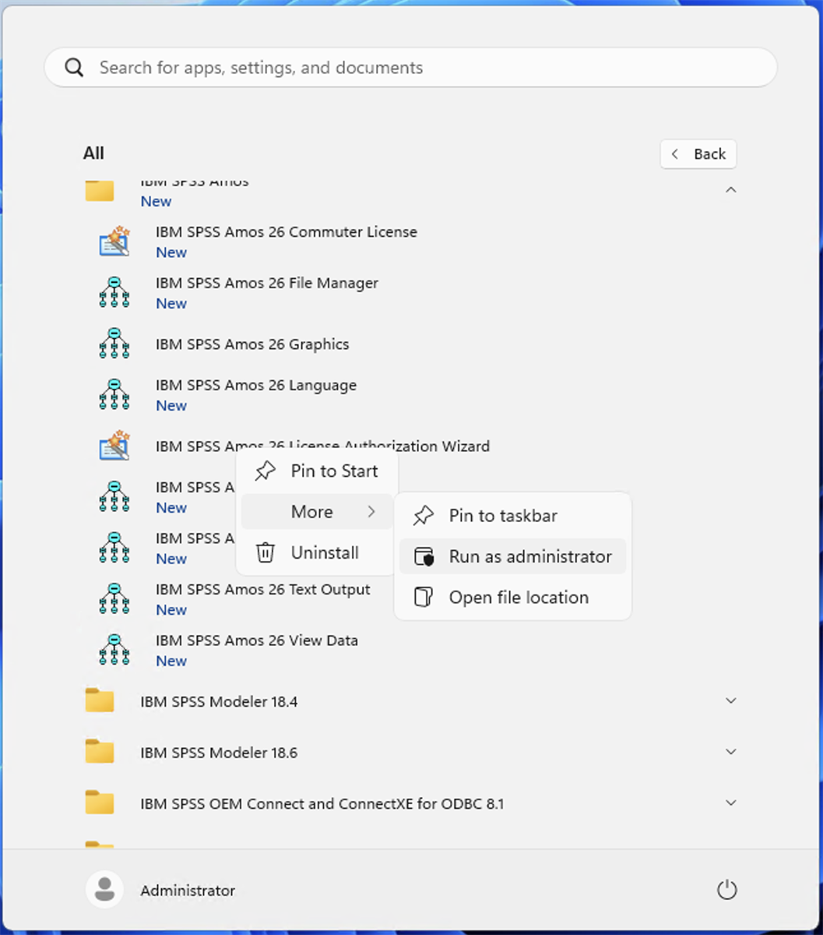The width and height of the screenshot is (823, 935).
Task: Open IBM SPSS Amos 26 Commuter License
Action: point(286,231)
